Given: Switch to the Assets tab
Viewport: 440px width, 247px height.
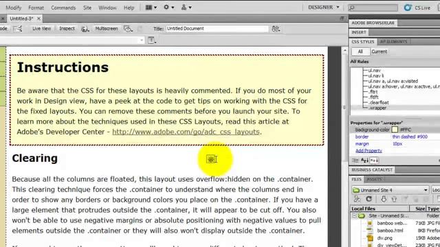Looking at the screenshot, I should pos(374,179).
